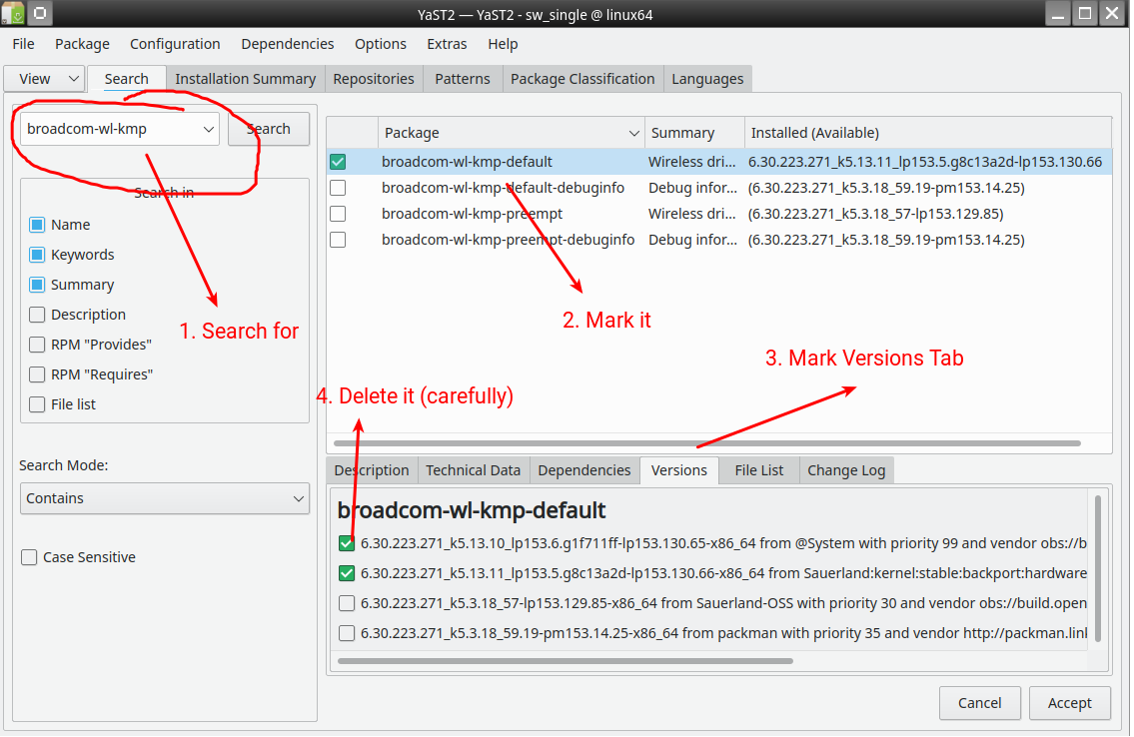This screenshot has width=1134, height=737.
Task: Open the Technical Data tab
Action: coord(473,470)
